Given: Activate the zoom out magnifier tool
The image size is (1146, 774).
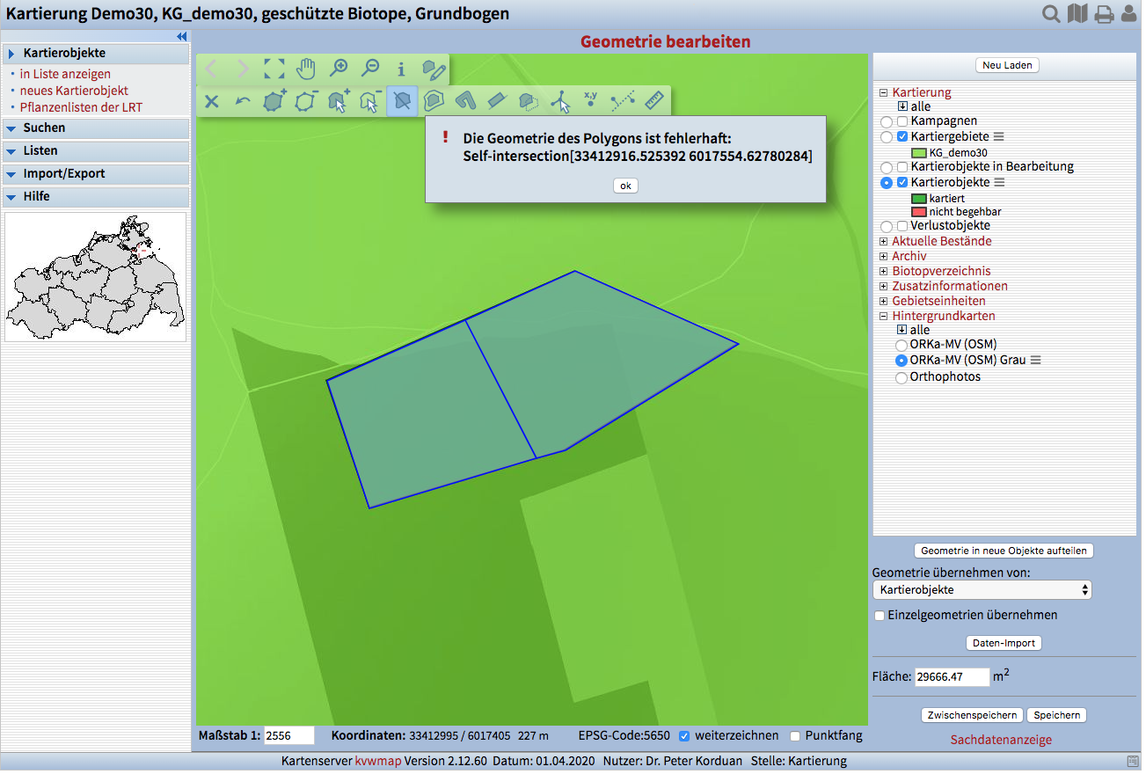Looking at the screenshot, I should pyautogui.click(x=370, y=69).
